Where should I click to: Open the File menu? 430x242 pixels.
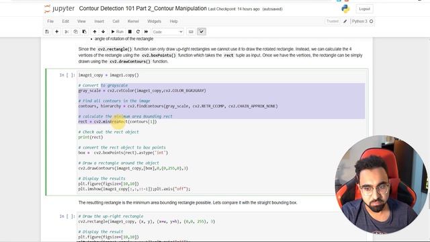tap(50, 21)
